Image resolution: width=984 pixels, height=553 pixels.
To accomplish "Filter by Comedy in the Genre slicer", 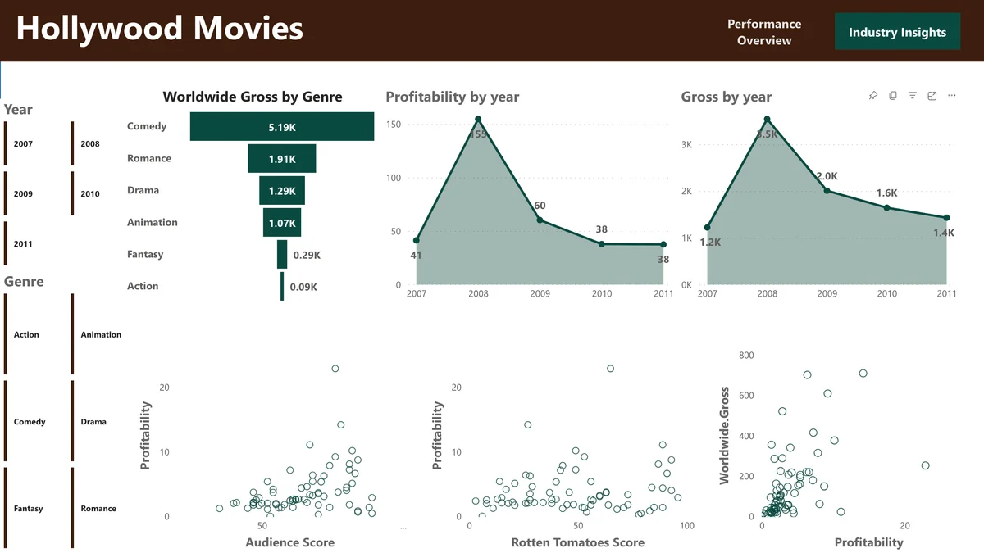I will coord(30,421).
